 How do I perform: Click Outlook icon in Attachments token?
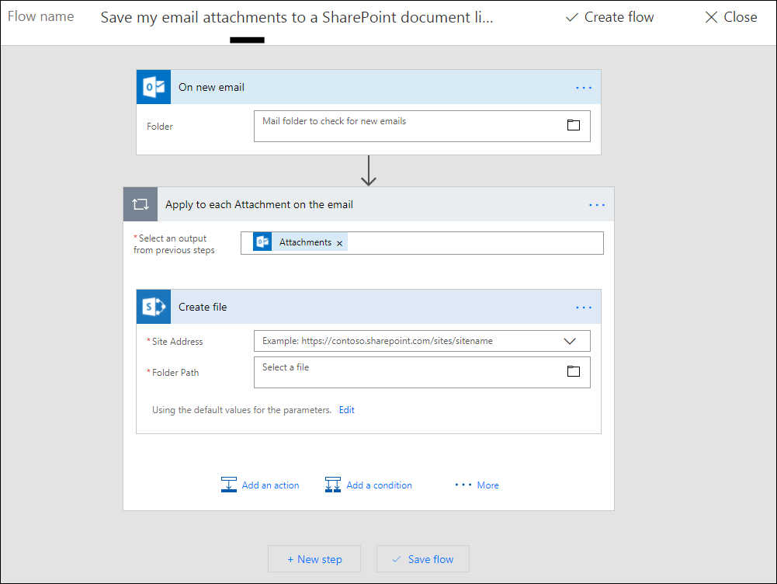pyautogui.click(x=262, y=242)
